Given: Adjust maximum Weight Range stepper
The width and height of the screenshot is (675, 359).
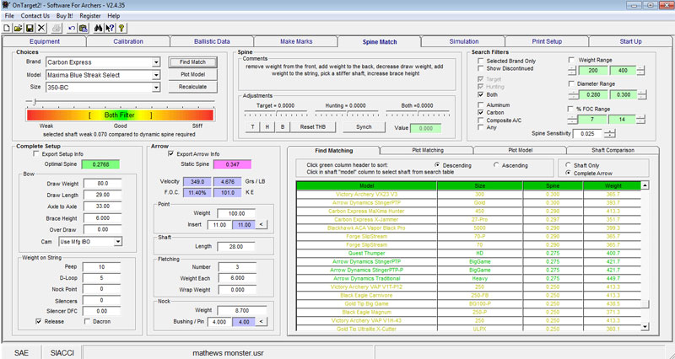Looking at the screenshot, I should pyautogui.click(x=640, y=71).
